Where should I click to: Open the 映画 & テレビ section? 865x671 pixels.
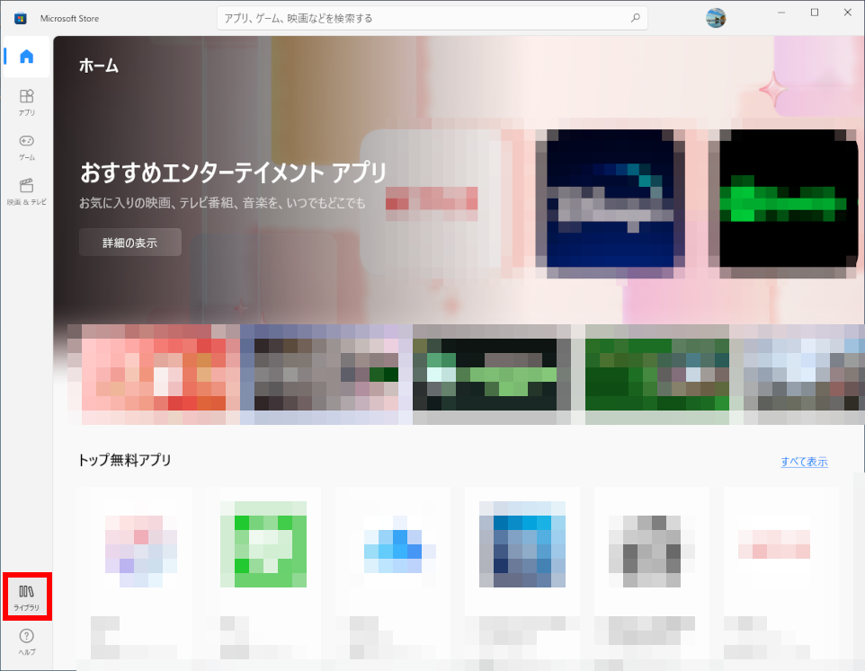tap(26, 192)
